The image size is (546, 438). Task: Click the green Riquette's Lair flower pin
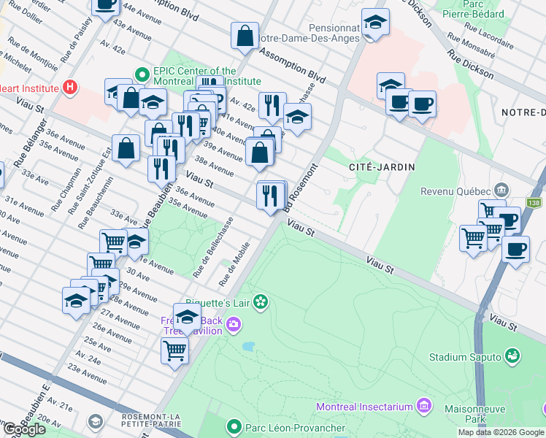pos(261,302)
